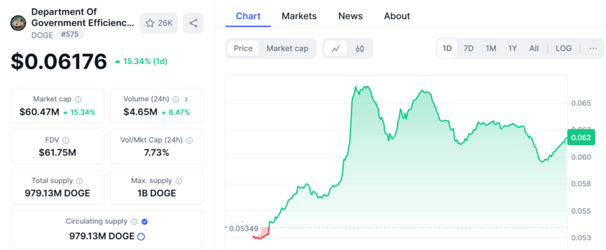
Task: Click the share icon button
Action: (194, 23)
